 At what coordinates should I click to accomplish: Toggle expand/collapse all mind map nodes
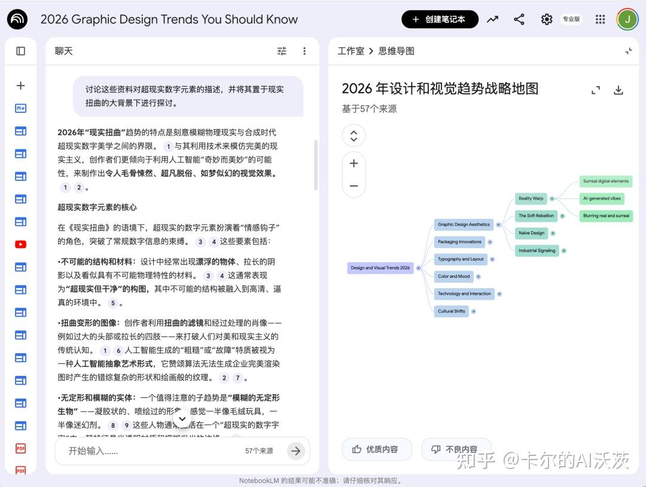click(x=354, y=136)
